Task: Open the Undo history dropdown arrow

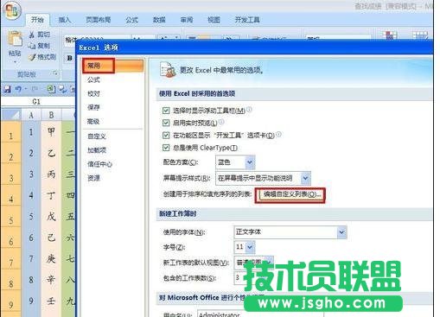Action: [26, 89]
